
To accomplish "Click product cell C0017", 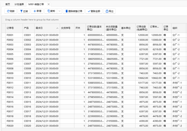I will (x=29, y=112).
